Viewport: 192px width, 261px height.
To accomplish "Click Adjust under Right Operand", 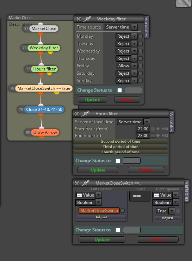I will (168, 218).
